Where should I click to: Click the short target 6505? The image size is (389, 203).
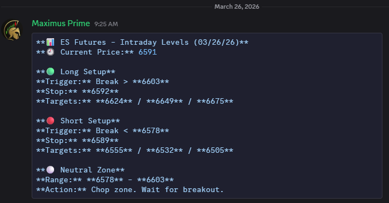point(215,150)
